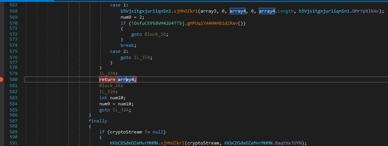Click line number 568 in the gutter
388x146 pixels.
(14, 11)
